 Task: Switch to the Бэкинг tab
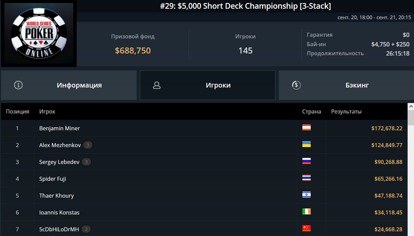point(346,85)
